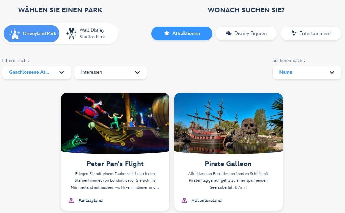The height and width of the screenshot is (213, 345).
Task: Click the location pin icon beside Adventureland
Action: 185,200
